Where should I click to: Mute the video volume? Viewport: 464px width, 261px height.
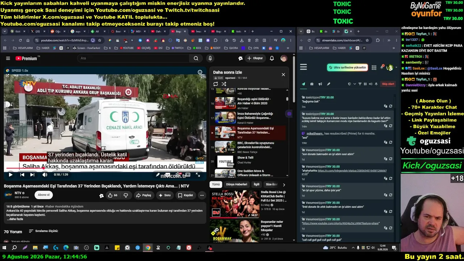click(45, 175)
